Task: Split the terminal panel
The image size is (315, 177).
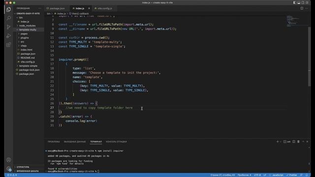Action: click(x=294, y=142)
